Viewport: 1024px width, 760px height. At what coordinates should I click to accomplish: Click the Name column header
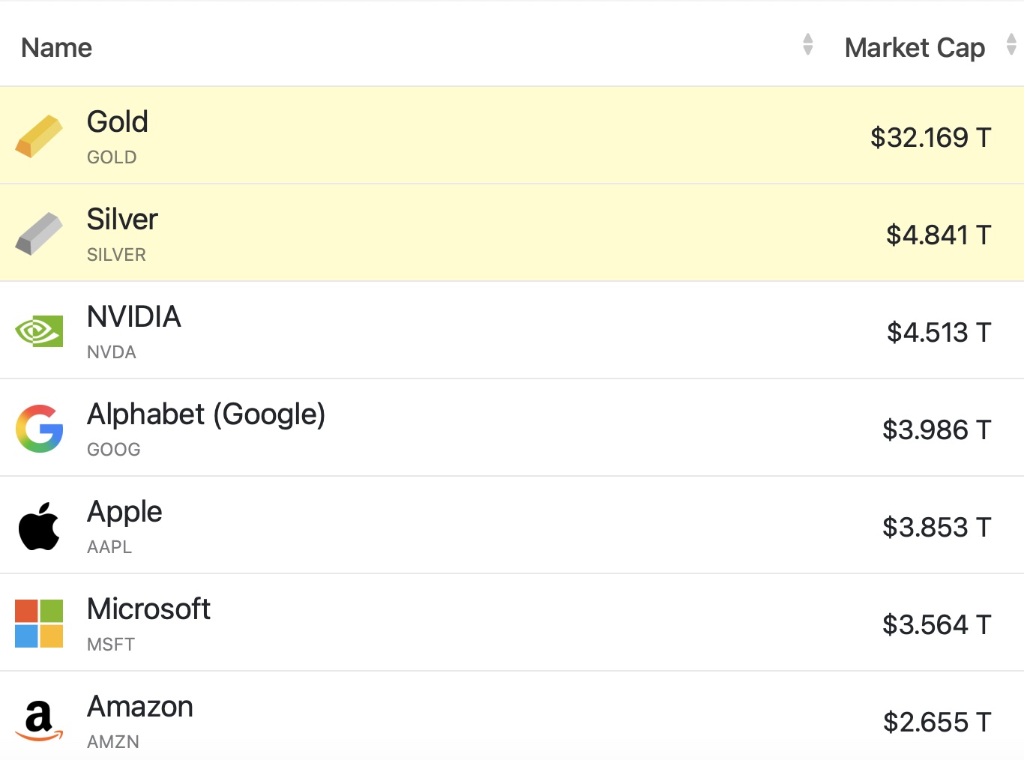coord(57,48)
